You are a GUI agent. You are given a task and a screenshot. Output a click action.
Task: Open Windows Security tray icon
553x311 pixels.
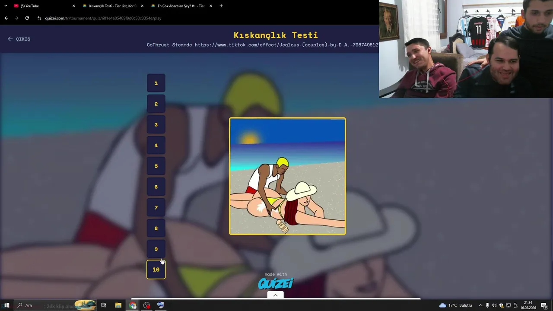pyautogui.click(x=501, y=305)
